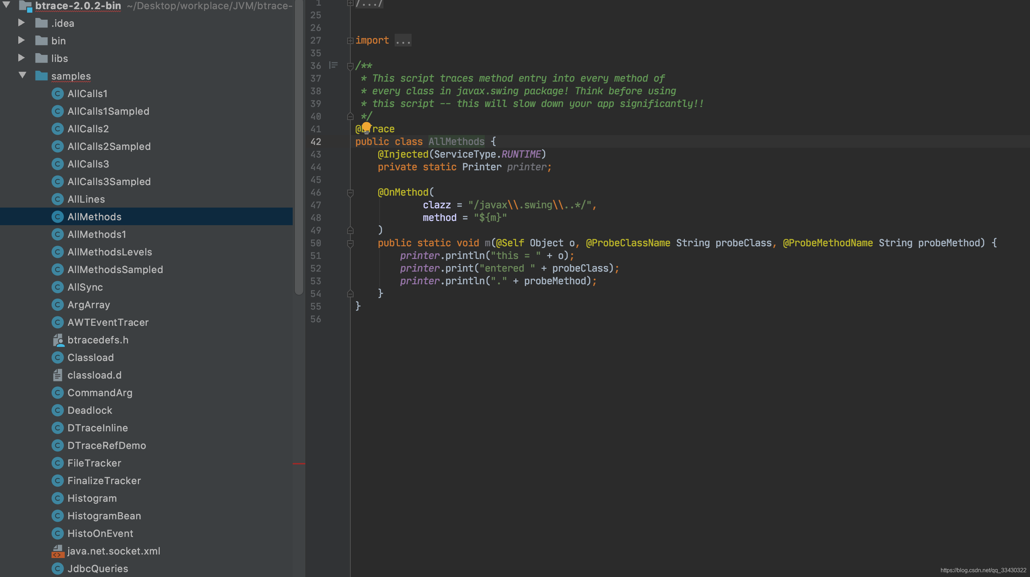The width and height of the screenshot is (1030, 577).
Task: Expand the folded import block on line 27
Action: pyautogui.click(x=350, y=40)
